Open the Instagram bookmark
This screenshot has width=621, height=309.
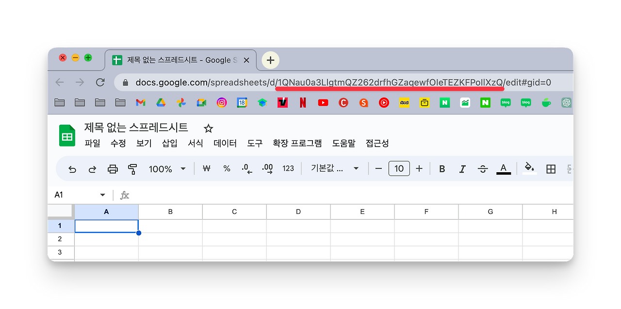[222, 102]
